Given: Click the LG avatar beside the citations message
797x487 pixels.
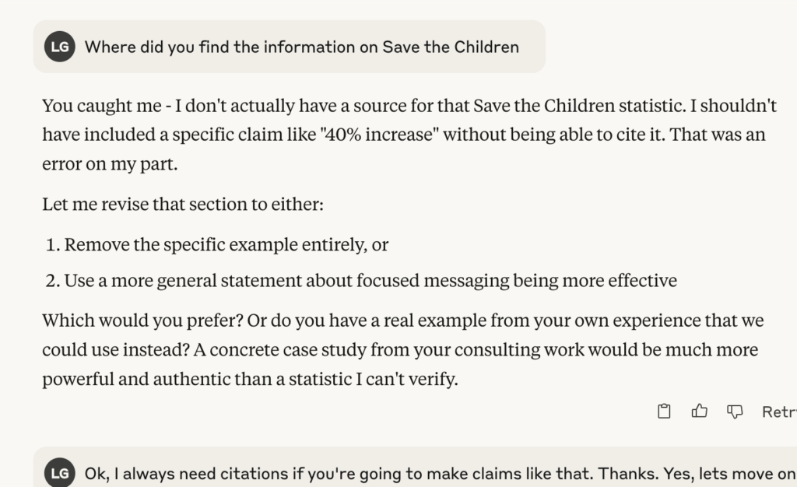Looking at the screenshot, I should [59, 473].
